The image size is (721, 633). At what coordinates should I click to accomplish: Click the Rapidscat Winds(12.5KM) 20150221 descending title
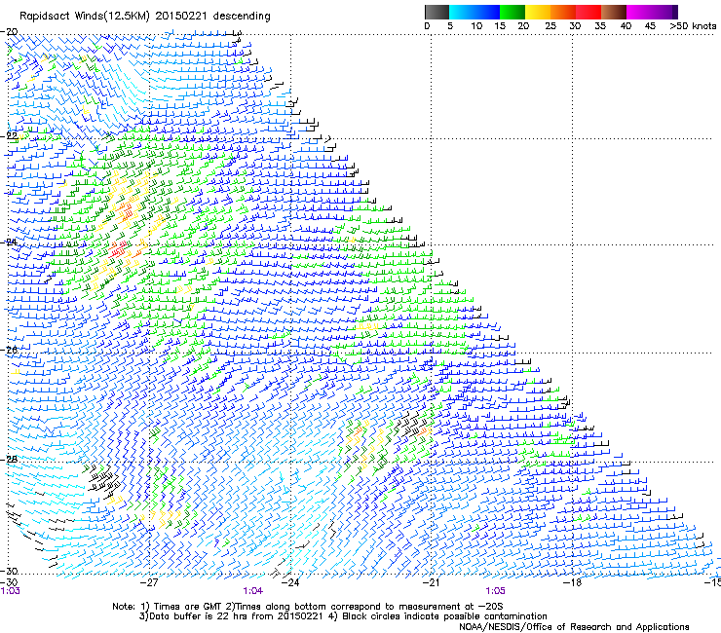tap(145, 17)
